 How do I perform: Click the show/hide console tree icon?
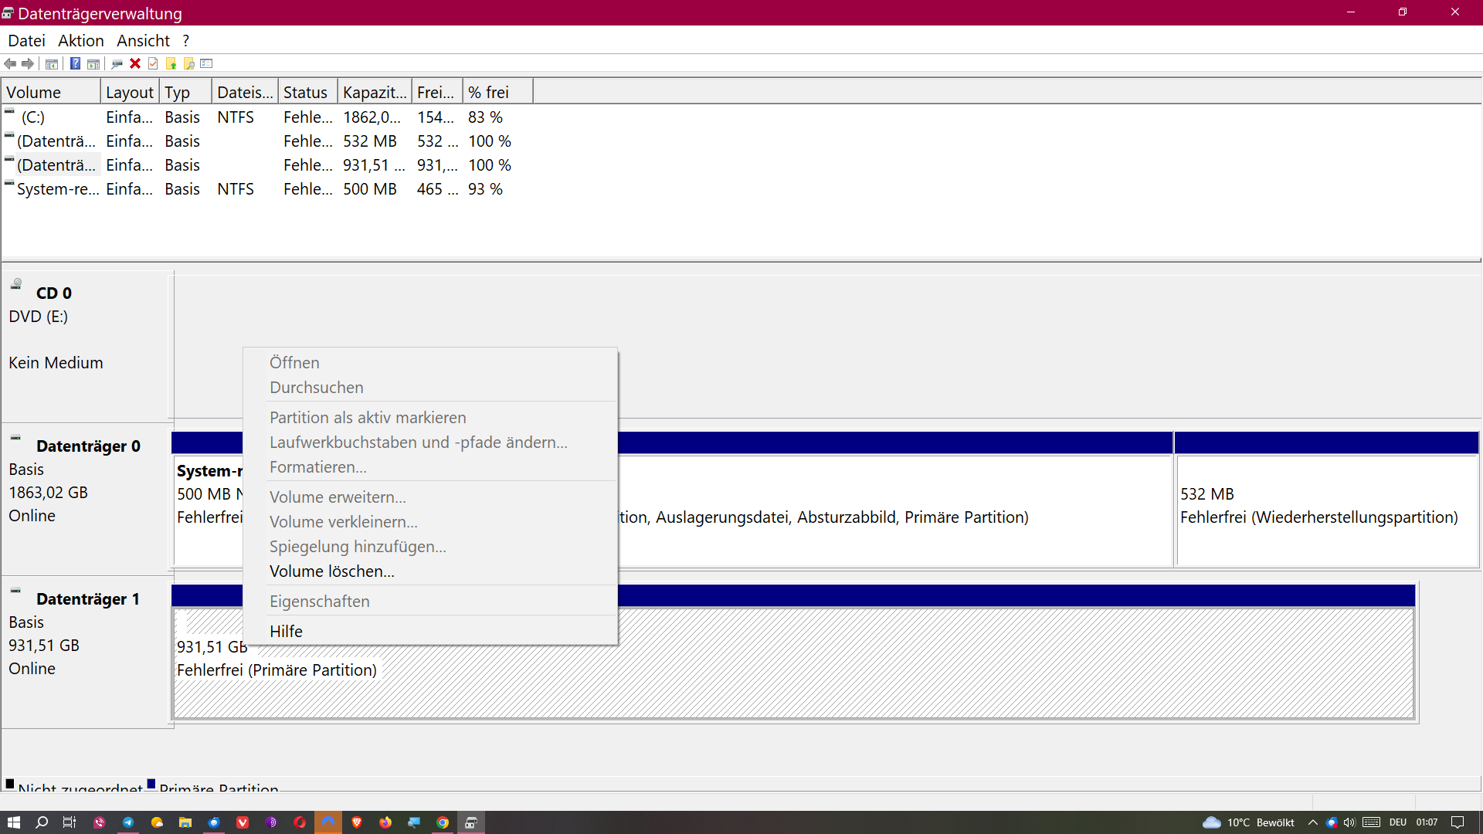point(52,63)
